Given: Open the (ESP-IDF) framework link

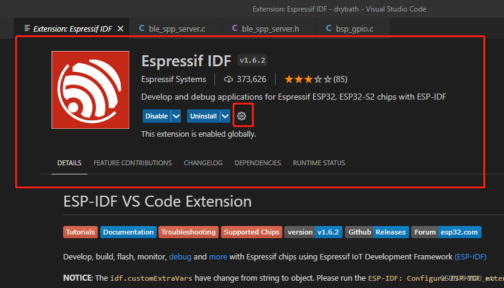Looking at the screenshot, I should coord(470,257).
